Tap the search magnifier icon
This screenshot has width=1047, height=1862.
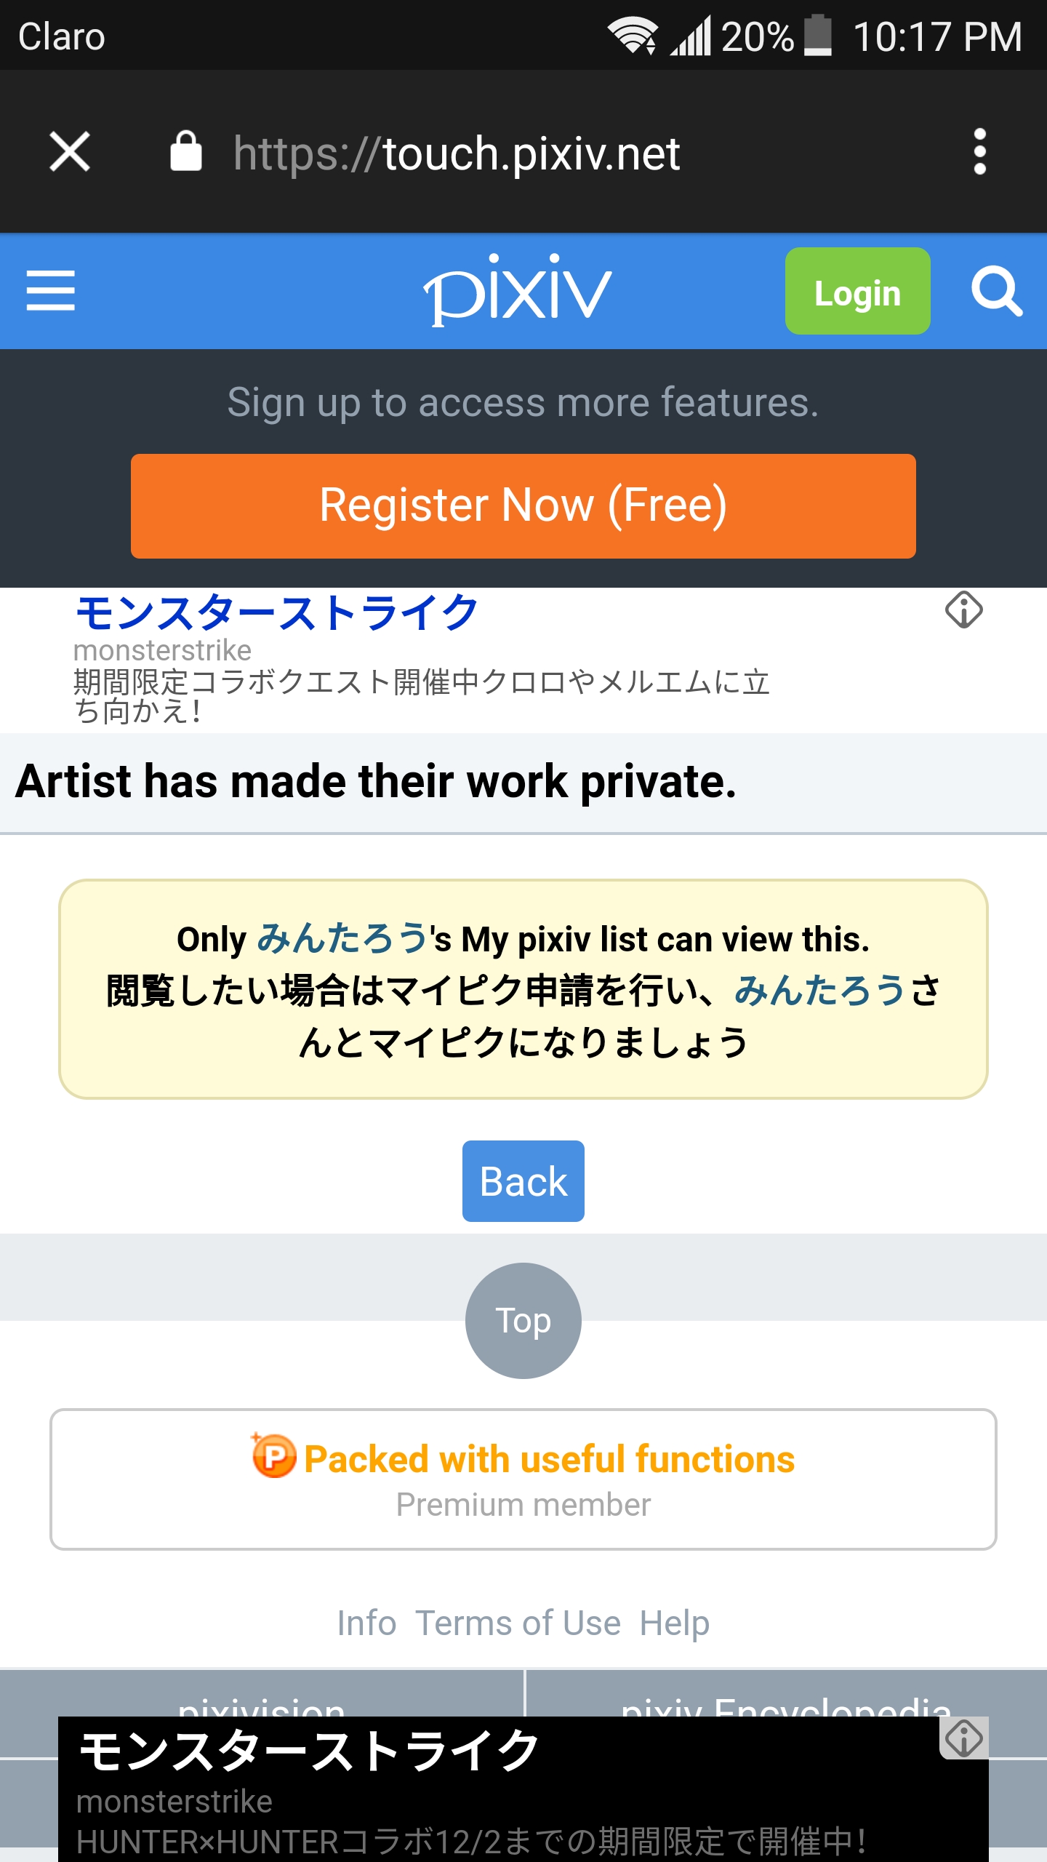click(x=996, y=292)
